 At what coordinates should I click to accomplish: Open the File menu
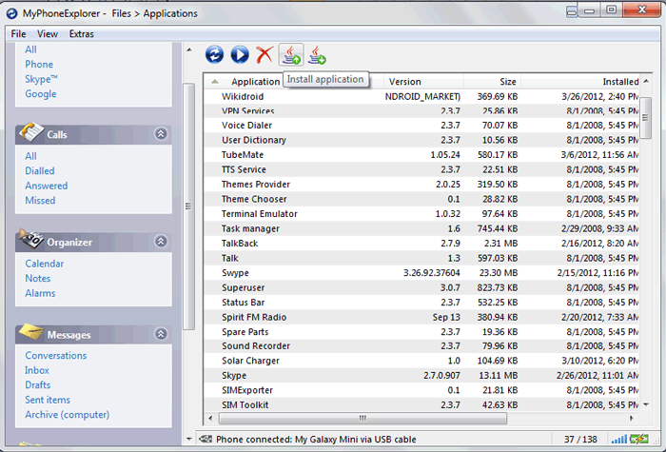click(x=18, y=34)
